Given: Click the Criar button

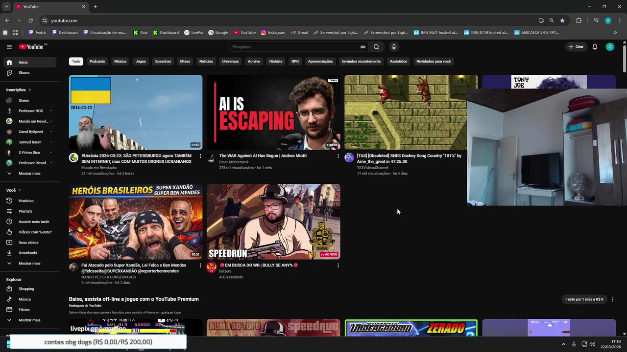Looking at the screenshot, I should (576, 47).
